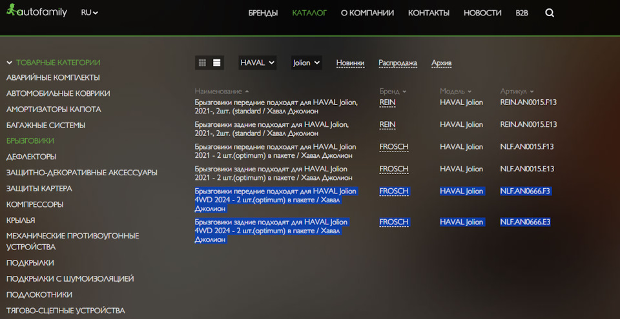
Task: Open rear mudguards Jolion 2021 optimum product
Action: pyautogui.click(x=274, y=173)
